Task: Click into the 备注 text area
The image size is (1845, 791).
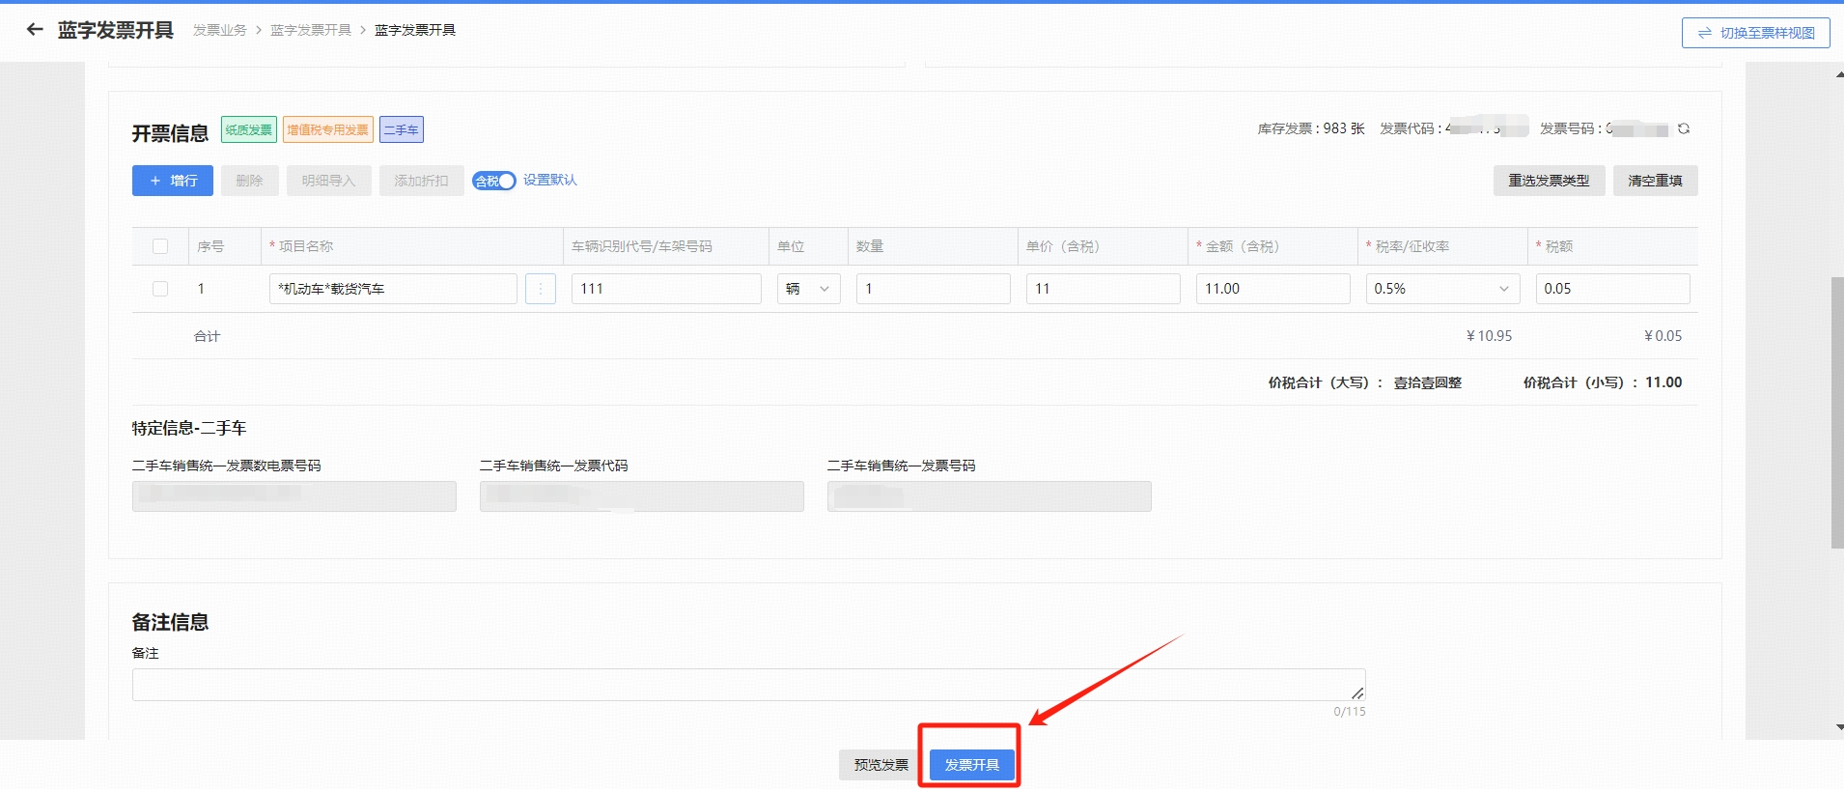Action: [748, 685]
